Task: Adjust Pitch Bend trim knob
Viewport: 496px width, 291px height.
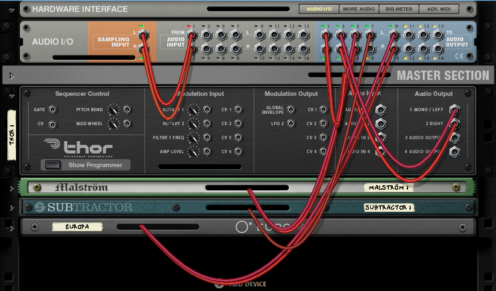Action: (113, 110)
